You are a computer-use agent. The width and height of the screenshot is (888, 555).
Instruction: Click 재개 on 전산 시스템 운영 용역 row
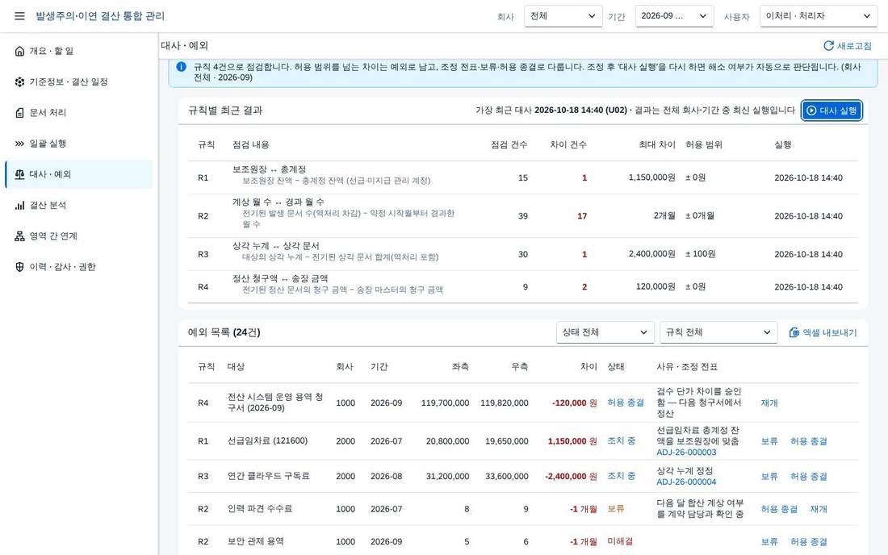[769, 403]
